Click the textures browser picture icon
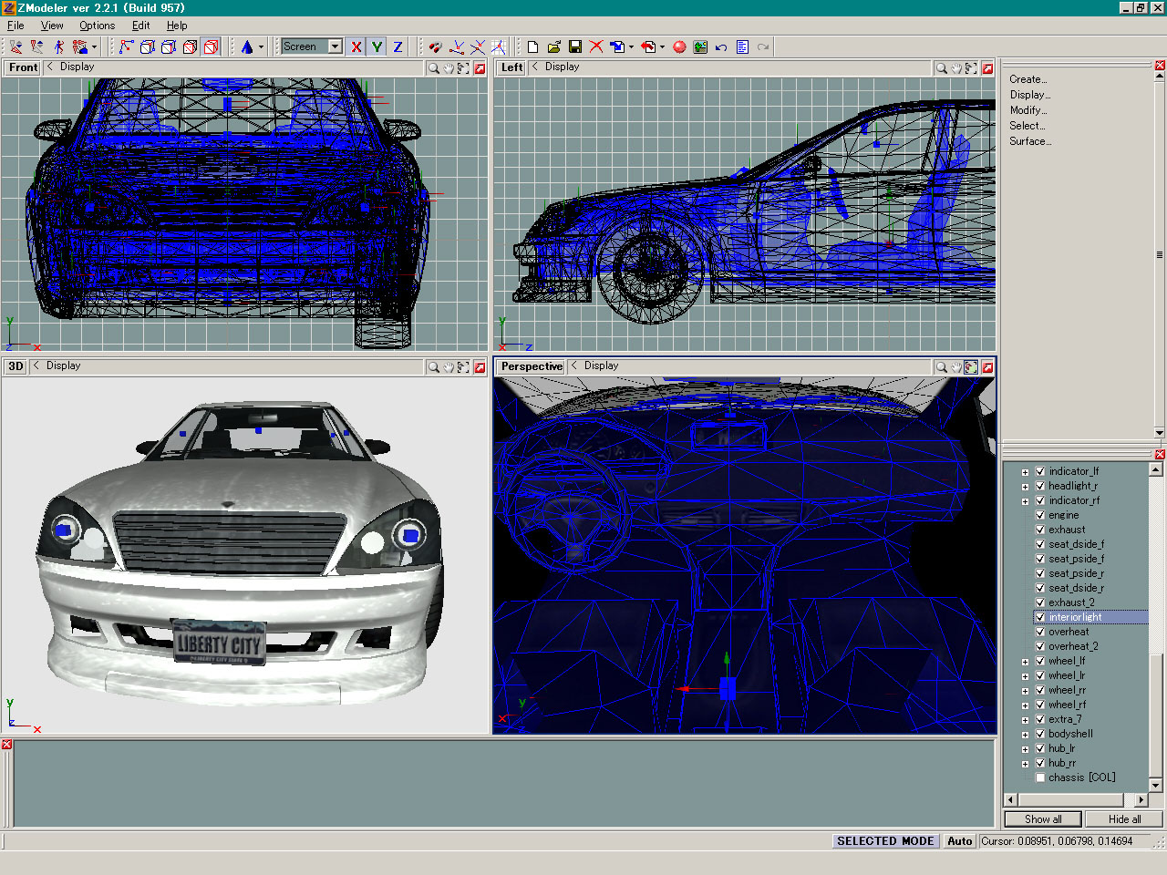 tap(700, 46)
